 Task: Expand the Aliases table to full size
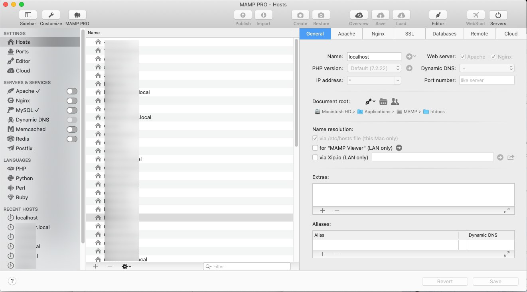click(x=507, y=254)
